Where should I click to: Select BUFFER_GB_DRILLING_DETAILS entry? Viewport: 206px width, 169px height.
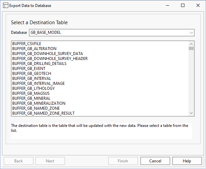point(39,64)
